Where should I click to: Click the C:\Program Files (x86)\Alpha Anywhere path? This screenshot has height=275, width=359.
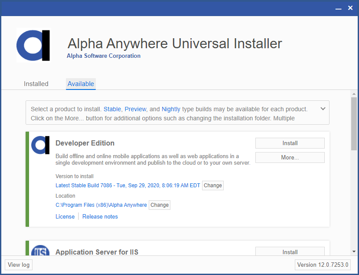[x=101, y=205]
